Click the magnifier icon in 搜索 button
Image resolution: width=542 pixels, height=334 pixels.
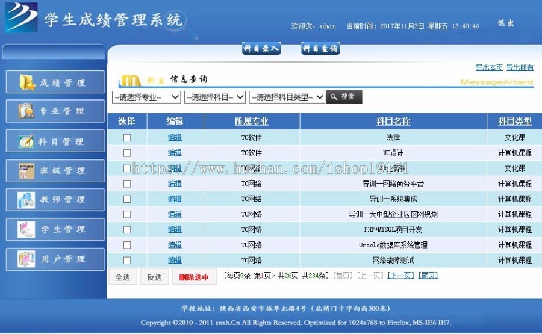point(334,97)
